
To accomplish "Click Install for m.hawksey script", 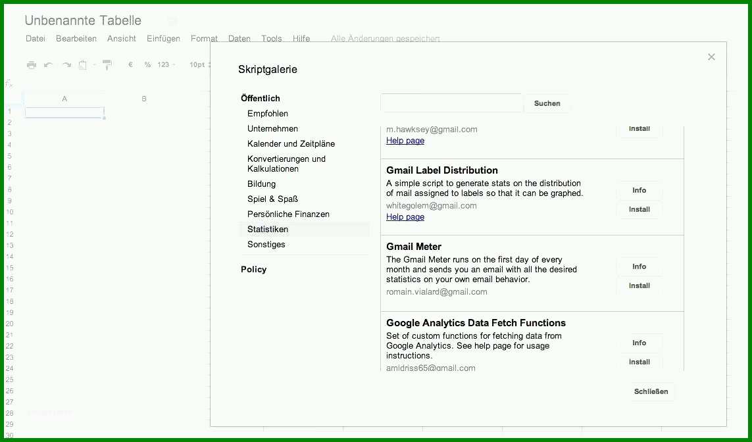I will click(x=639, y=129).
